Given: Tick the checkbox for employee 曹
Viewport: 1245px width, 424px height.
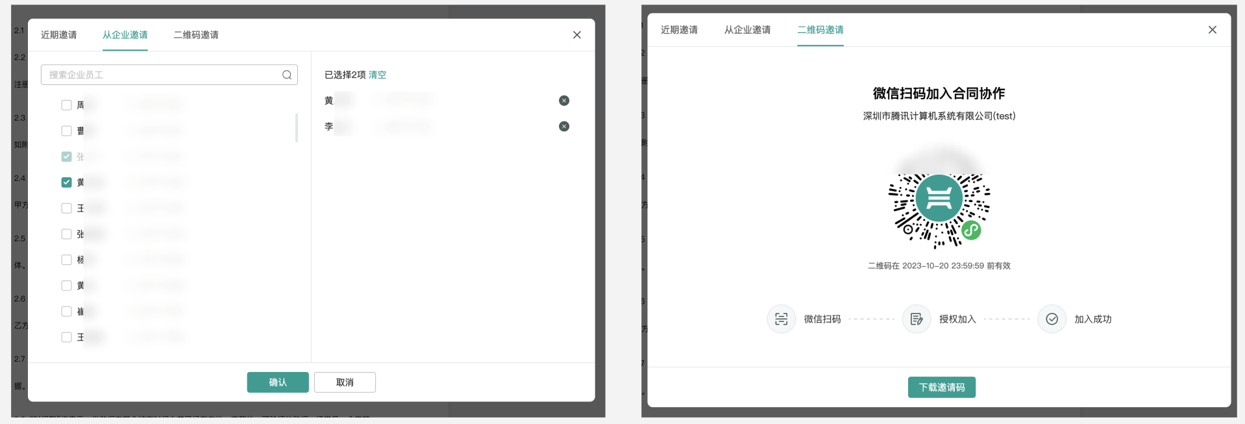Looking at the screenshot, I should pos(66,131).
